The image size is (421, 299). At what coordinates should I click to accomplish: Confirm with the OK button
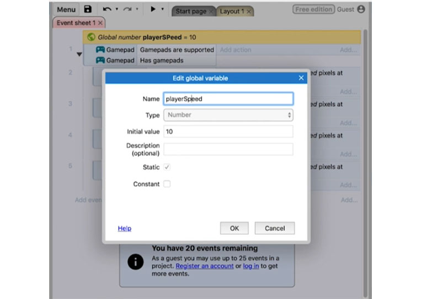pyautogui.click(x=234, y=228)
